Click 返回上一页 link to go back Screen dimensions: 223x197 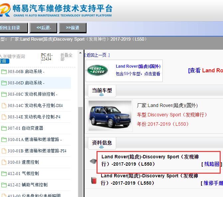click(x=97, y=55)
